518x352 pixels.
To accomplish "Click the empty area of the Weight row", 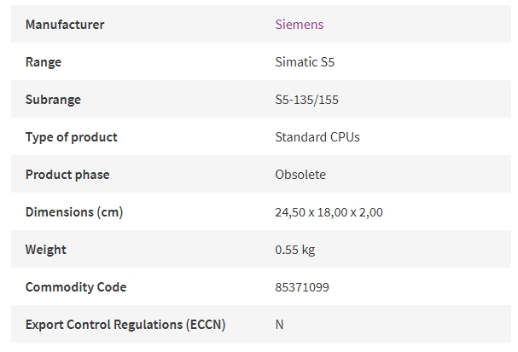I will pos(413,249).
